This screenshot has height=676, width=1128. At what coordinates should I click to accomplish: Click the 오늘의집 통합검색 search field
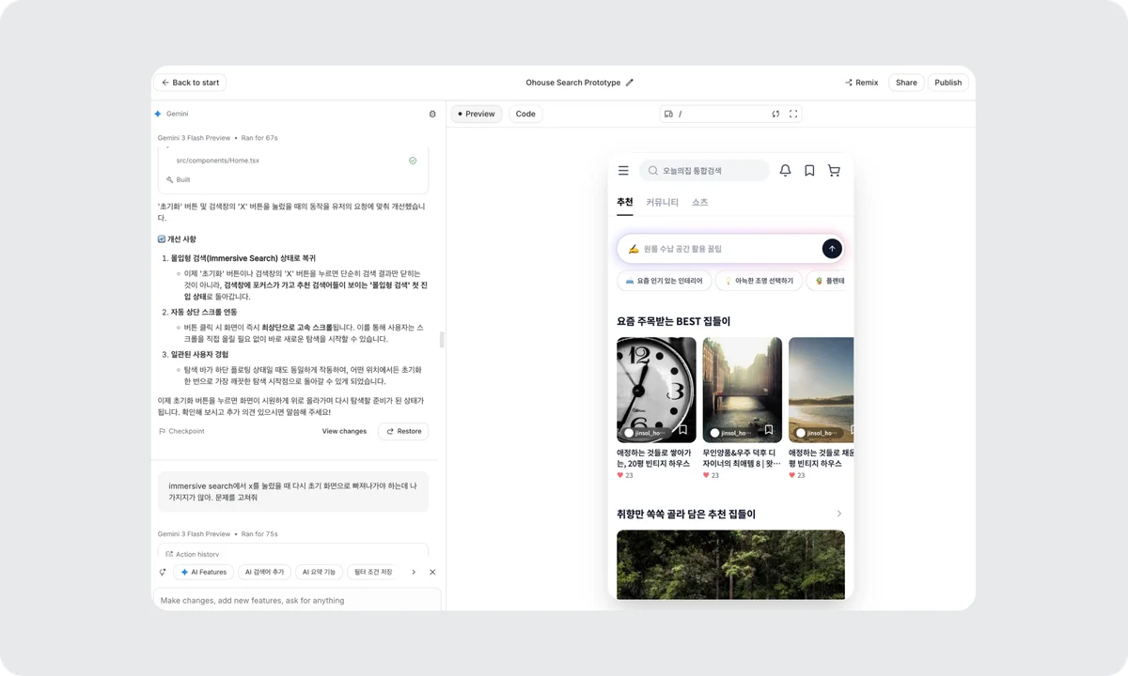pyautogui.click(x=704, y=171)
